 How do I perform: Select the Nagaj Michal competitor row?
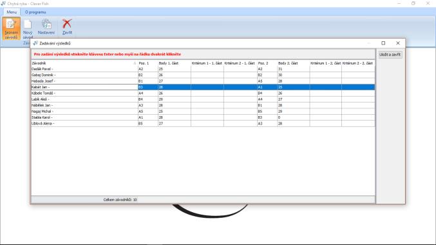point(203,112)
